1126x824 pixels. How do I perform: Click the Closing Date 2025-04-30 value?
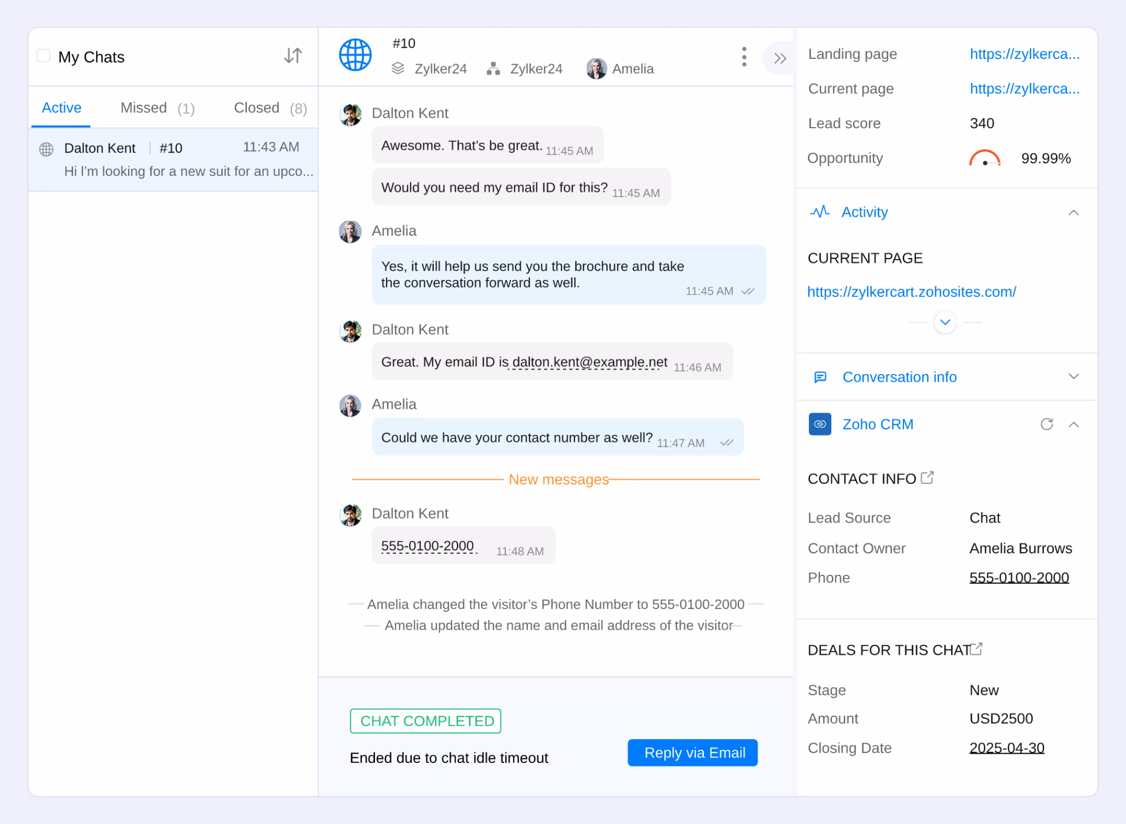(1007, 748)
